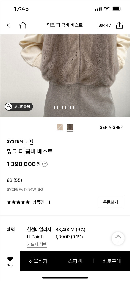This screenshot has width=130, height=281.
Task: Click the 쿠폰보기 button
Action: pyautogui.click(x=110, y=202)
